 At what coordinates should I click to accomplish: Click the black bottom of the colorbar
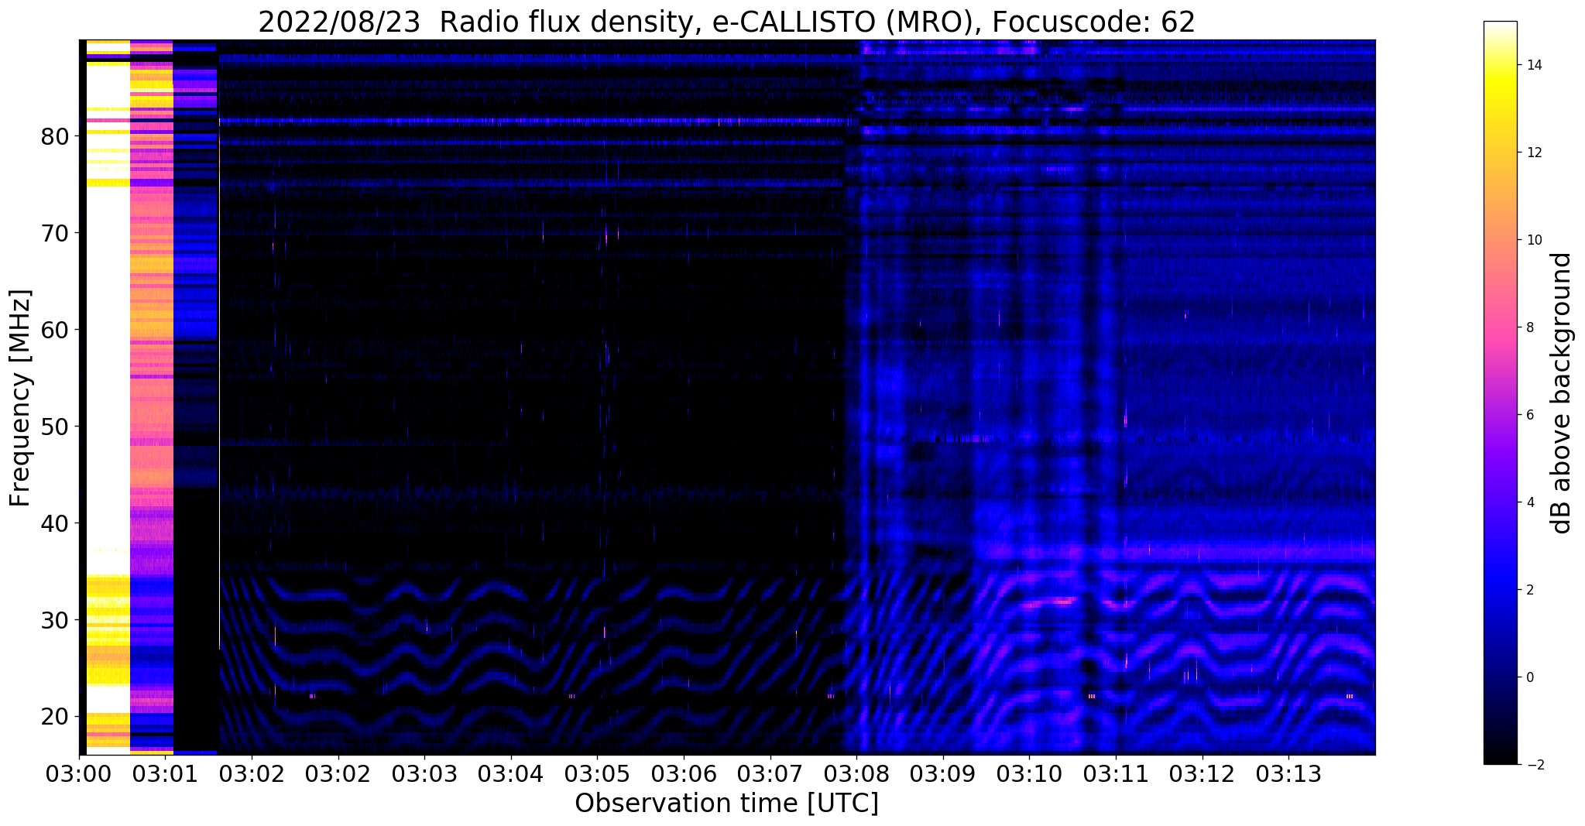tap(1500, 755)
